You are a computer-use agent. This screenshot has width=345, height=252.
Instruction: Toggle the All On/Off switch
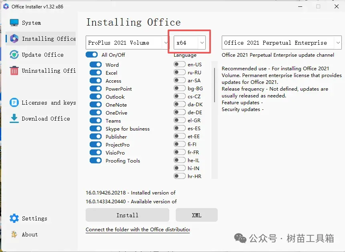pyautogui.click(x=92, y=55)
